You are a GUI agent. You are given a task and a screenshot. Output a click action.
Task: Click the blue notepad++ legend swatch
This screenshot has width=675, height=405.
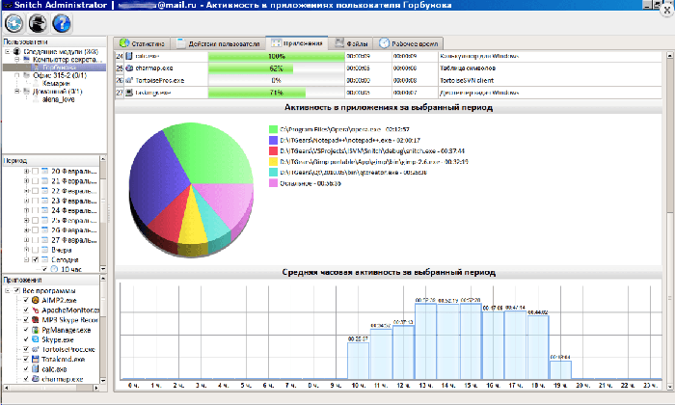click(x=273, y=140)
